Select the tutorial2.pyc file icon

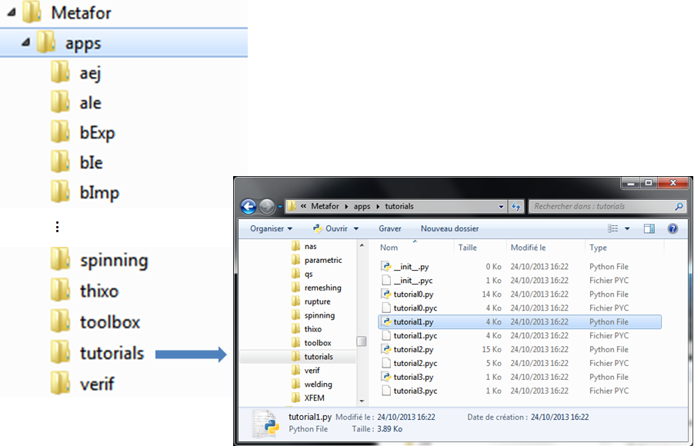(386, 363)
